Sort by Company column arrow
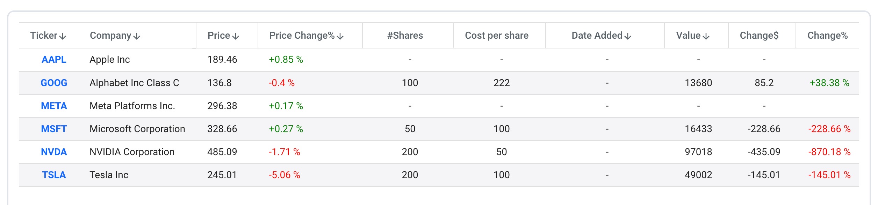Image resolution: width=878 pixels, height=205 pixels. [x=137, y=36]
